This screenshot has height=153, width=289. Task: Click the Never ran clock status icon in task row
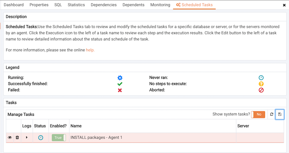tap(40, 138)
